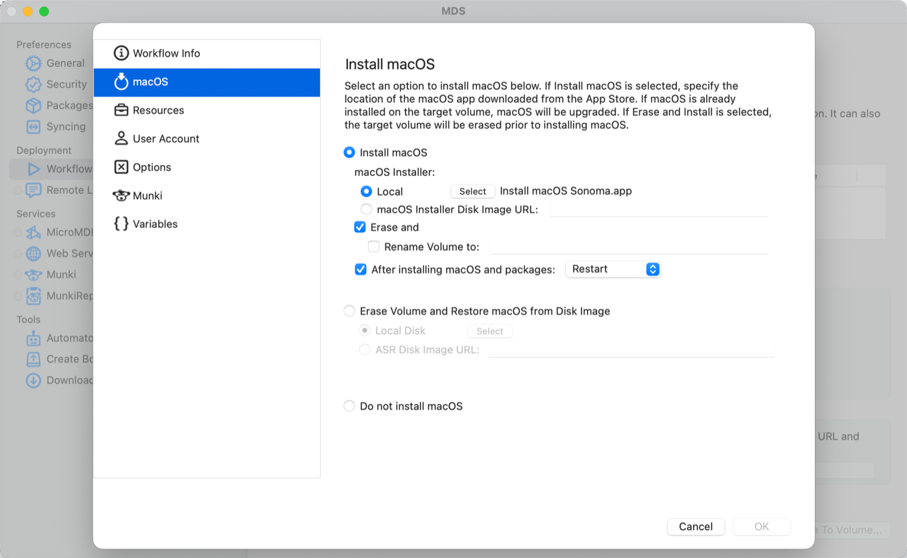Select the Install macOS radio button
907x558 pixels.
(x=349, y=153)
